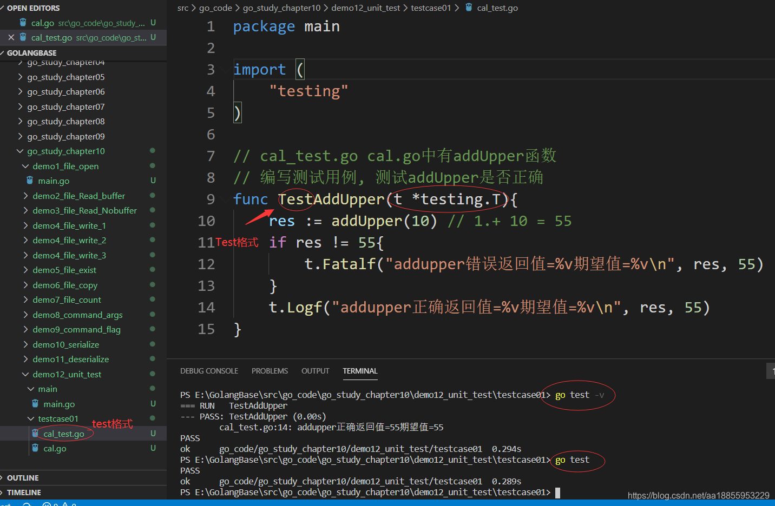775x506 pixels.
Task: Click line number 9 in the gutter
Action: [x=211, y=199]
